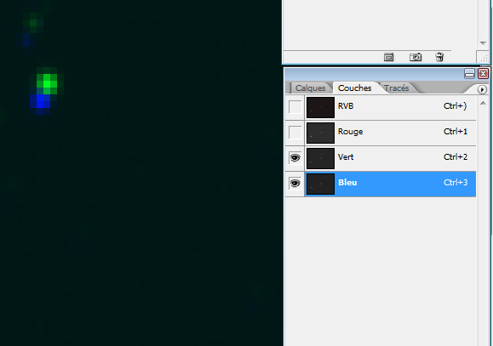Hide the Vert channel eye icon

click(x=295, y=158)
